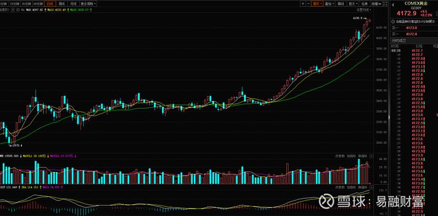The width and height of the screenshot is (438, 216).
Task: Zoom out chart with minus icon
Action: [x=308, y=4]
